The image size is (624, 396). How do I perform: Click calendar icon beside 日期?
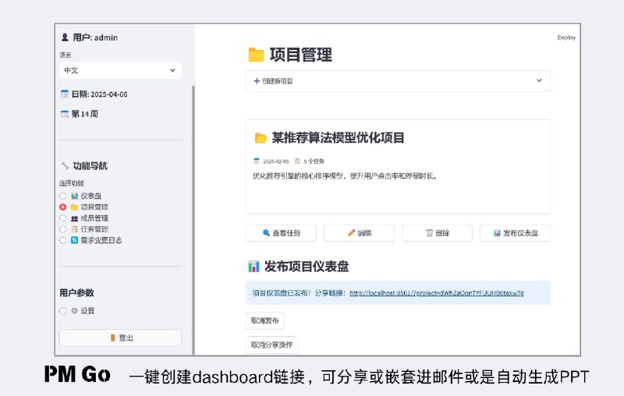tap(65, 94)
